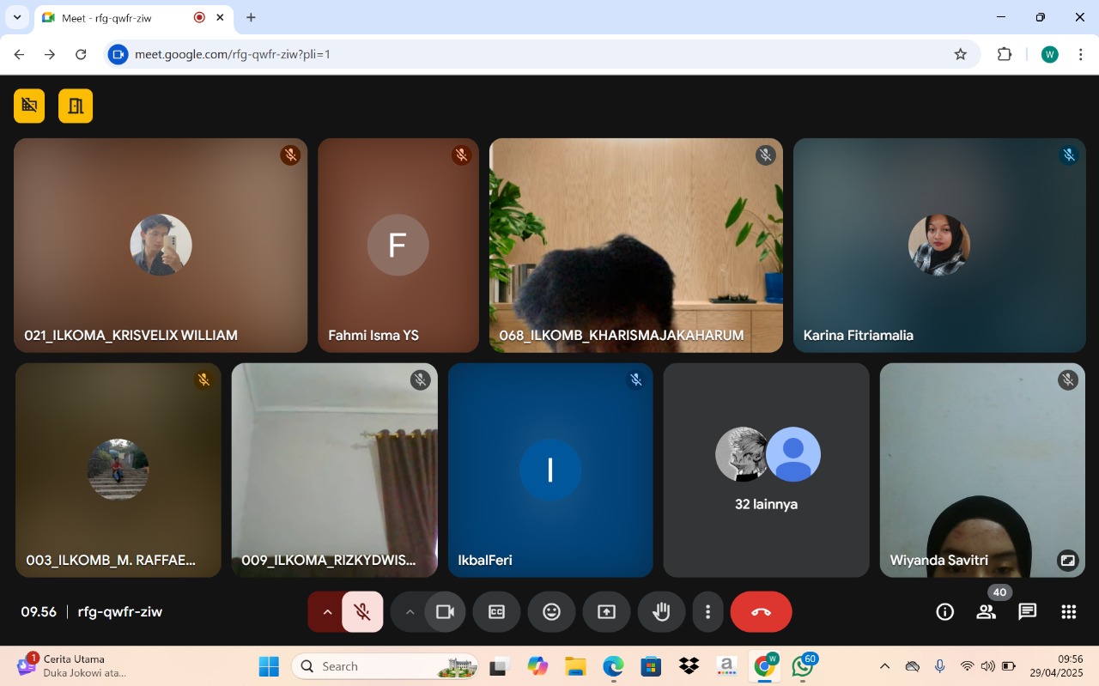The width and height of the screenshot is (1099, 686).
Task: Open a new browser tab
Action: pyautogui.click(x=251, y=17)
